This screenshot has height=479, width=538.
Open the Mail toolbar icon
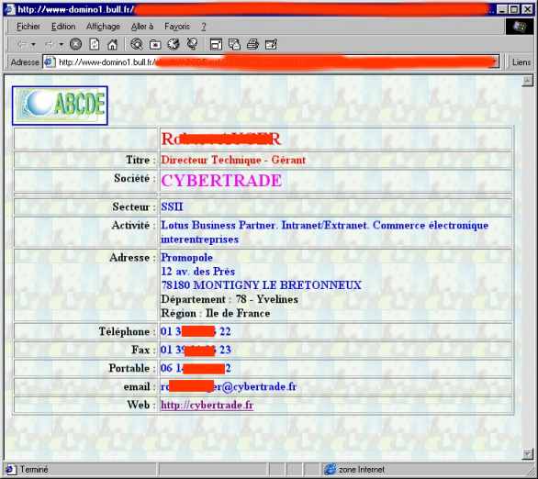pos(234,44)
